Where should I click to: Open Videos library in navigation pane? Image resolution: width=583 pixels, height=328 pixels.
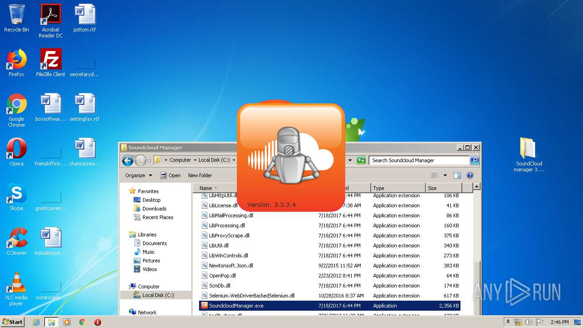pos(149,269)
